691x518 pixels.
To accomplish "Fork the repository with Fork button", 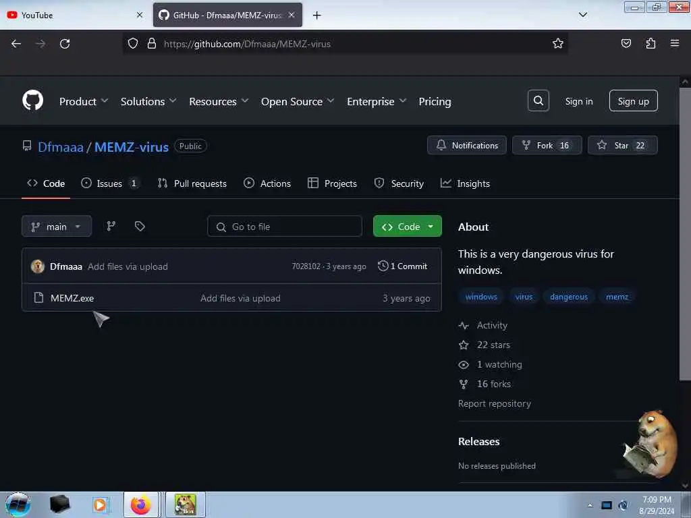I will coord(547,145).
